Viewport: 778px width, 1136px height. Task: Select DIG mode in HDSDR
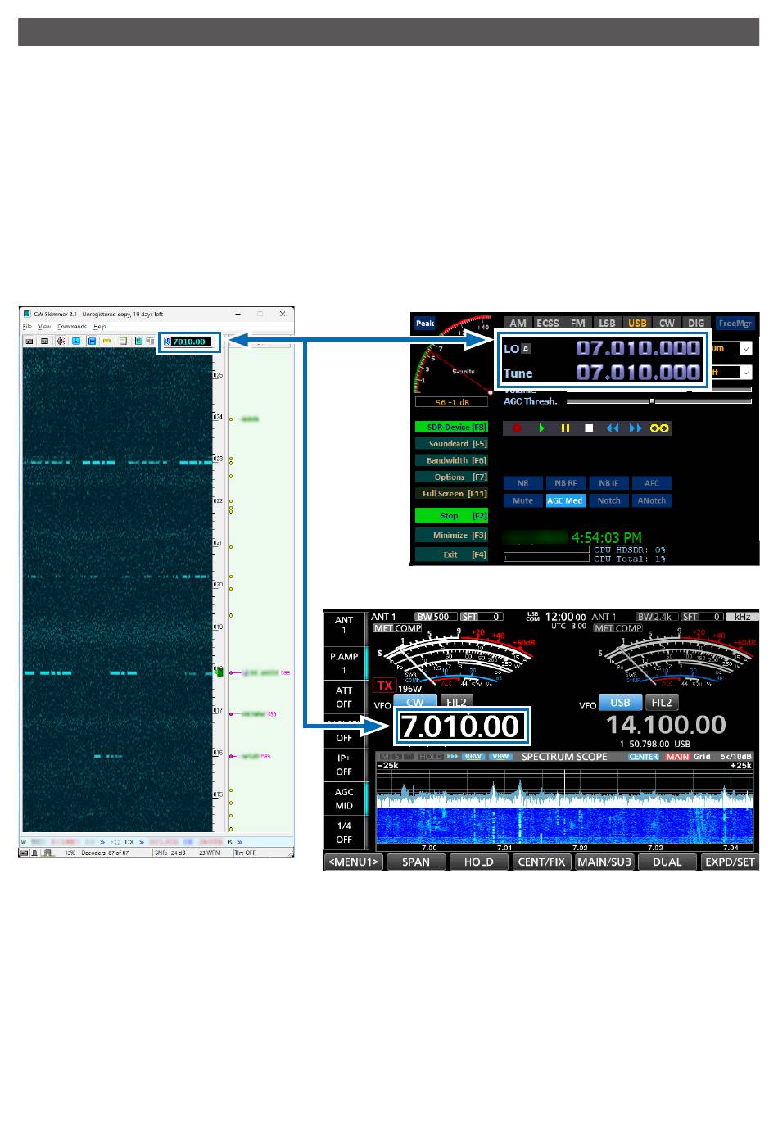[696, 324]
